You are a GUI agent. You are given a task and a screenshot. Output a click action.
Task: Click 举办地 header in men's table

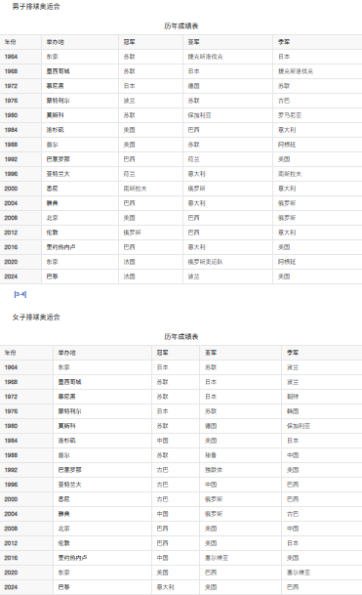coord(56,42)
